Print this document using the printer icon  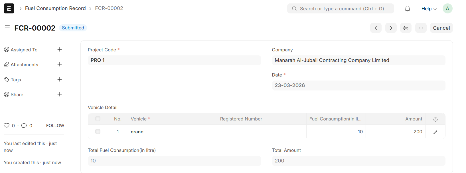[406, 28]
